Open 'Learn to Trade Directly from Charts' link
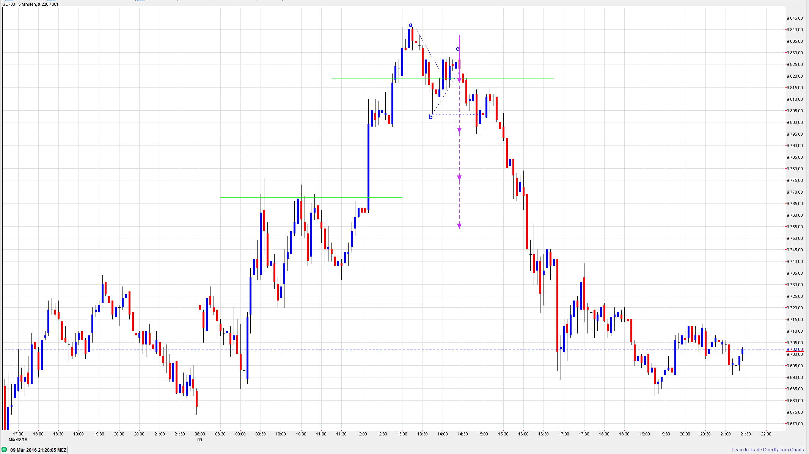The image size is (809, 454). pyautogui.click(x=767, y=450)
